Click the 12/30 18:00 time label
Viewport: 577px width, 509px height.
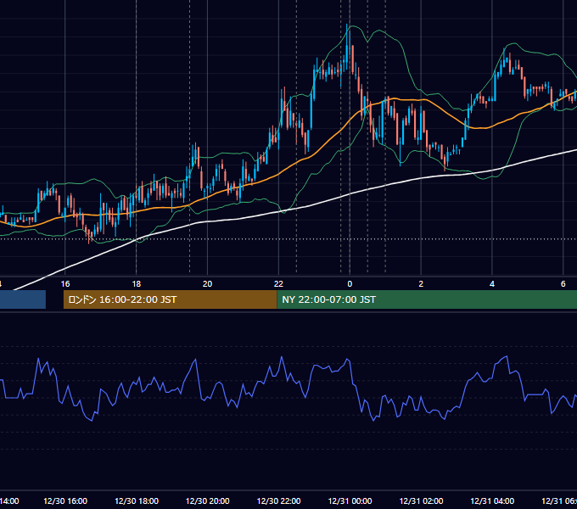pos(137,501)
